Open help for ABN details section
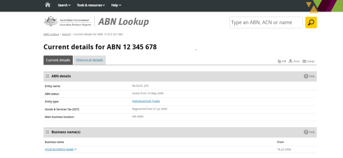 pos(309,76)
